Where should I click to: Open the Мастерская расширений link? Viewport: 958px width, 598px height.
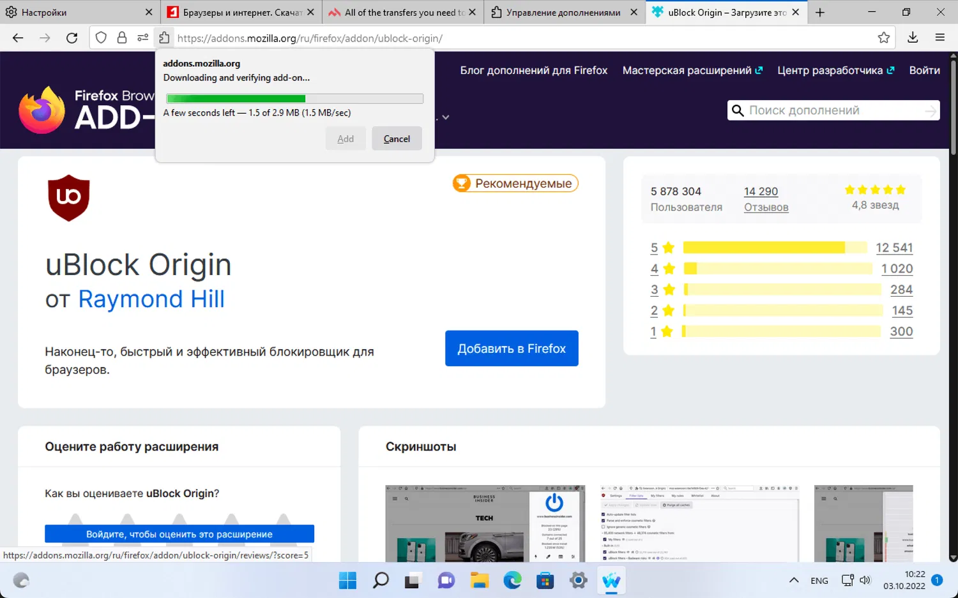coord(692,70)
